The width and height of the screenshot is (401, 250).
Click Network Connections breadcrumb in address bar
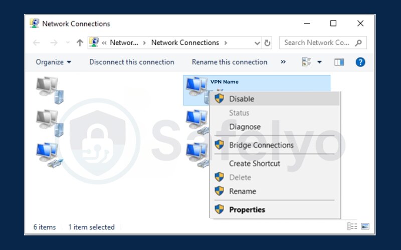tap(185, 43)
